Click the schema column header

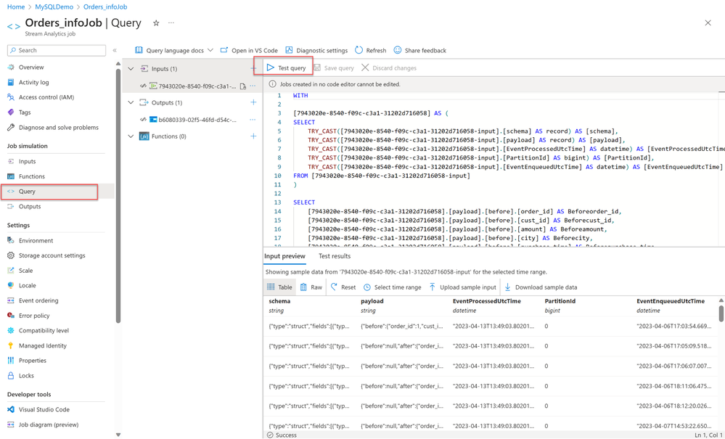[279, 301]
